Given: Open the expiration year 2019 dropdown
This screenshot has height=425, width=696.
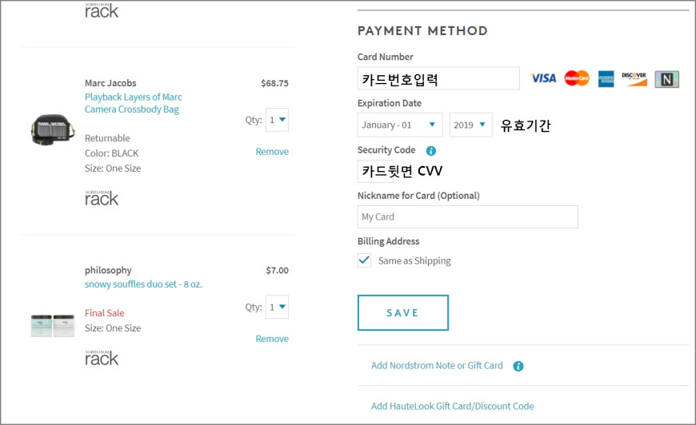Looking at the screenshot, I should click(470, 125).
